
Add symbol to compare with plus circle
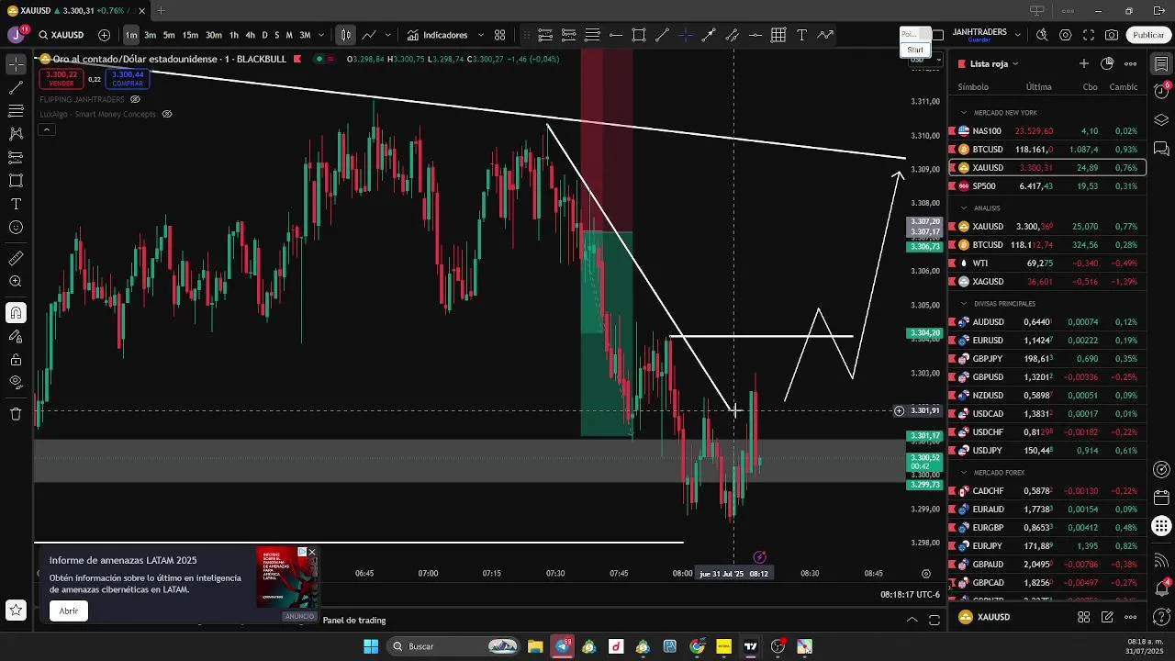click(x=104, y=35)
